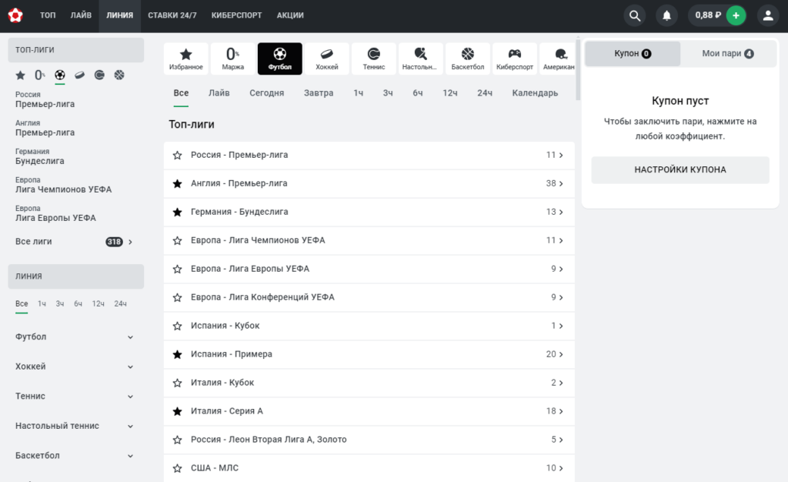
Task: Favorite Россия - Леон Вторая Лига star
Action: [178, 440]
